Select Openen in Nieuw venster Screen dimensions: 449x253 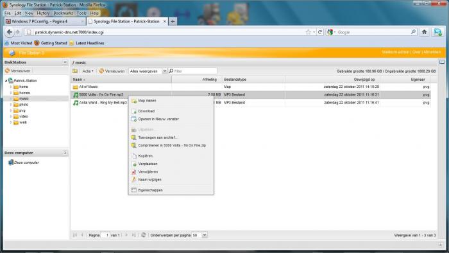click(x=171, y=119)
